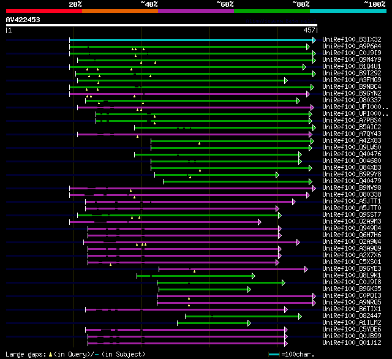Select the UniRef100_O04680 label
The width and height of the screenshot is (392, 359).
coord(352,161)
